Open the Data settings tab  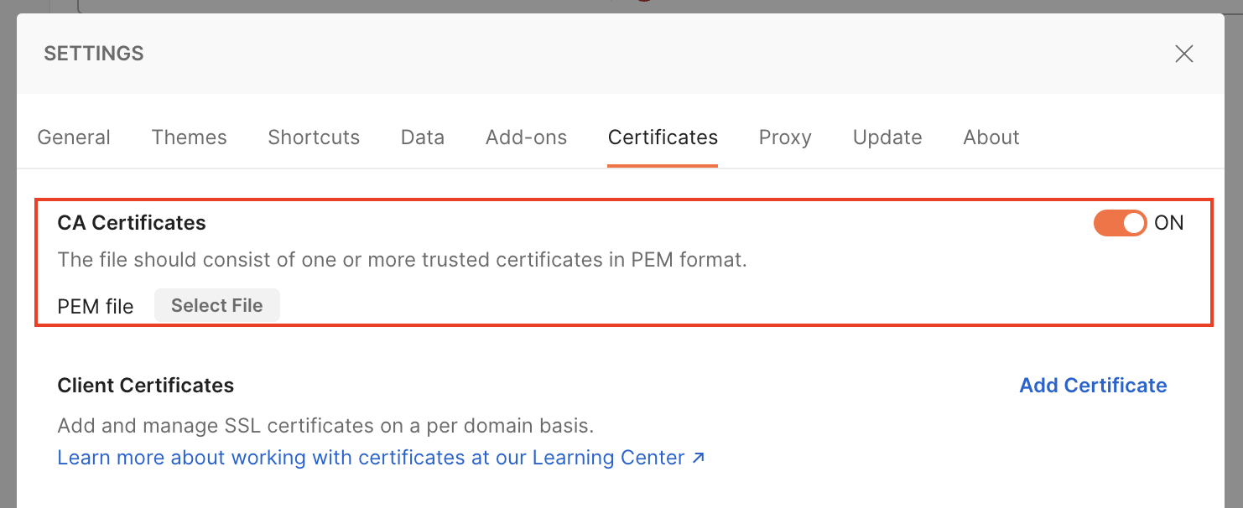(x=422, y=137)
